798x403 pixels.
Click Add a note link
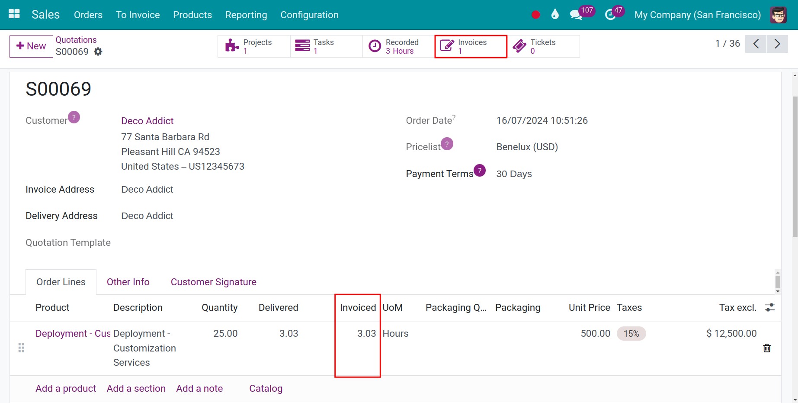point(199,388)
